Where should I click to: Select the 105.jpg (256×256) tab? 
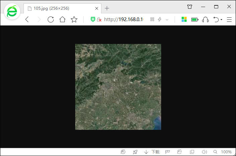[x=62, y=8]
